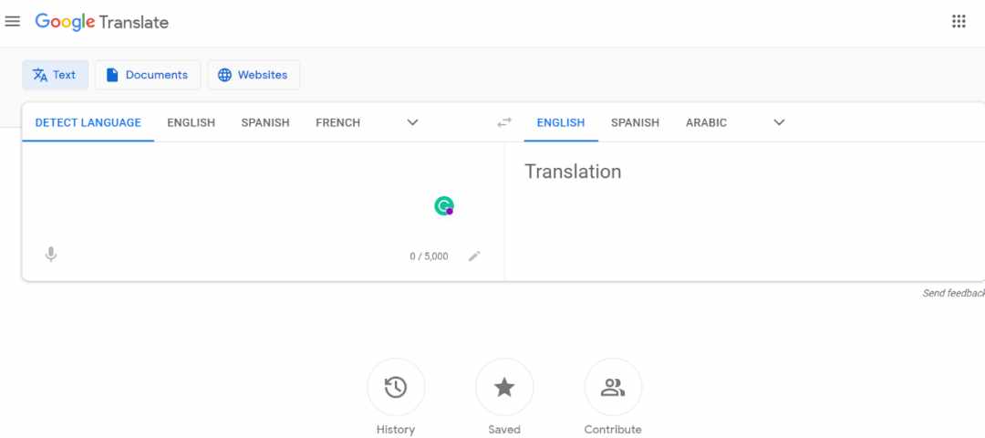This screenshot has height=438, width=985.
Task: Expand more source languages chevron
Action: point(413,122)
